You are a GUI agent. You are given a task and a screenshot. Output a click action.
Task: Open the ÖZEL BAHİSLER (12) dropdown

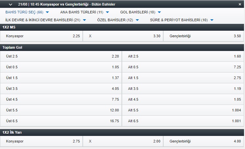pos(118,20)
